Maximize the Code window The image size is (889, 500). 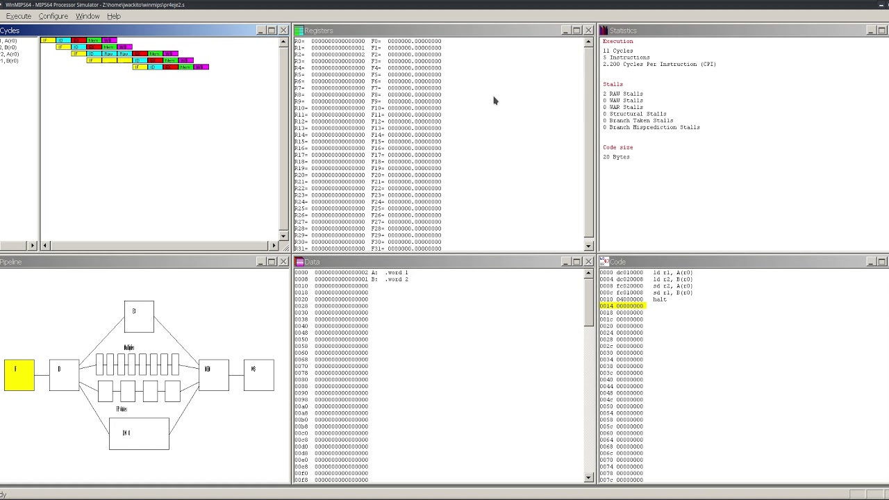(882, 262)
